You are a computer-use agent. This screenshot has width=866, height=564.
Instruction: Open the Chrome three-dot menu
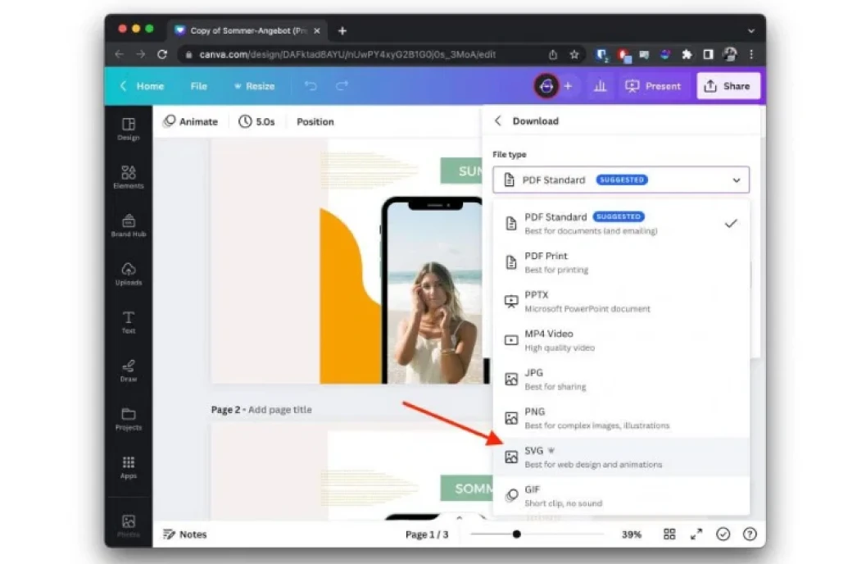click(751, 54)
